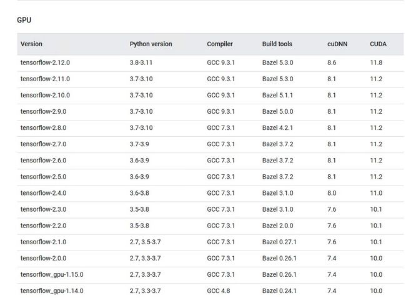Click the tensorflow-2.12.0 version cell
406x298 pixels.
pos(45,62)
